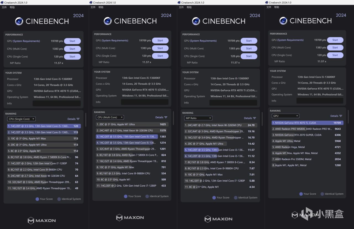Viewport: 354px width, 229px height.
Task: Open 帮助 menu in CPU (Single Core) ranking window
Action: tap(12, 7)
